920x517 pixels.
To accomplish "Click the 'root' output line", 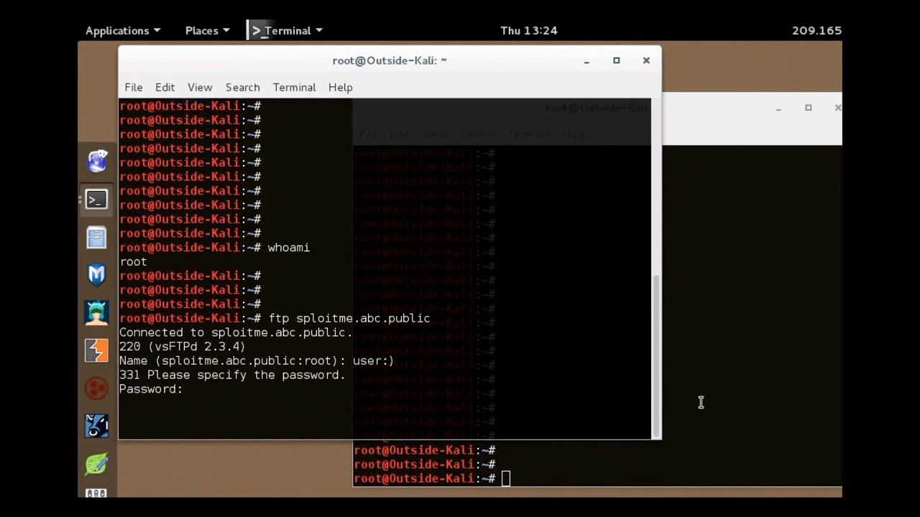I will (x=133, y=261).
